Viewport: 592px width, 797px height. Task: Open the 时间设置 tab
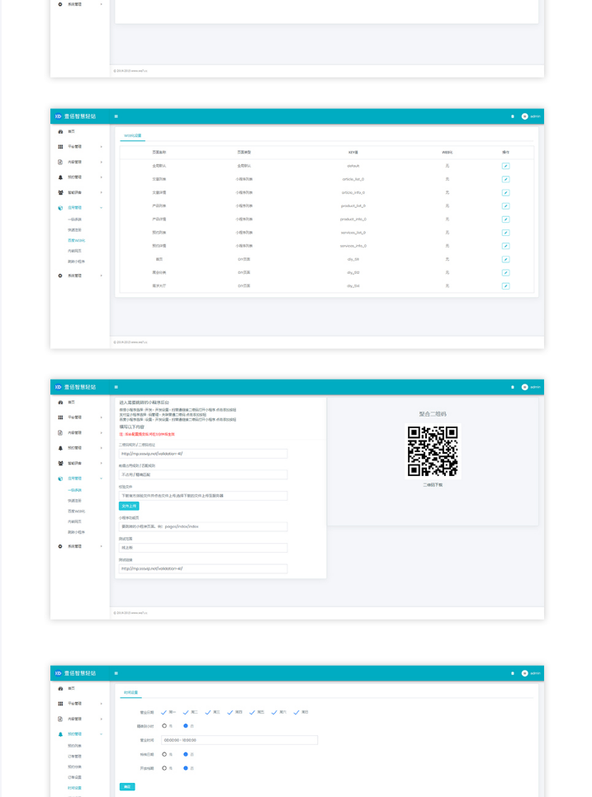click(130, 692)
